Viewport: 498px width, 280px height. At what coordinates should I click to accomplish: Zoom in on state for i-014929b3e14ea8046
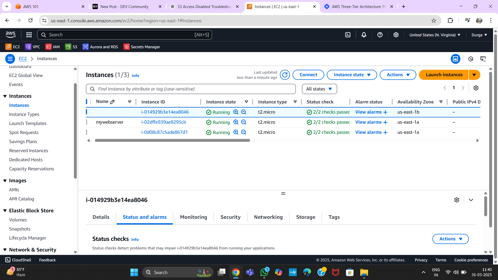236,112
